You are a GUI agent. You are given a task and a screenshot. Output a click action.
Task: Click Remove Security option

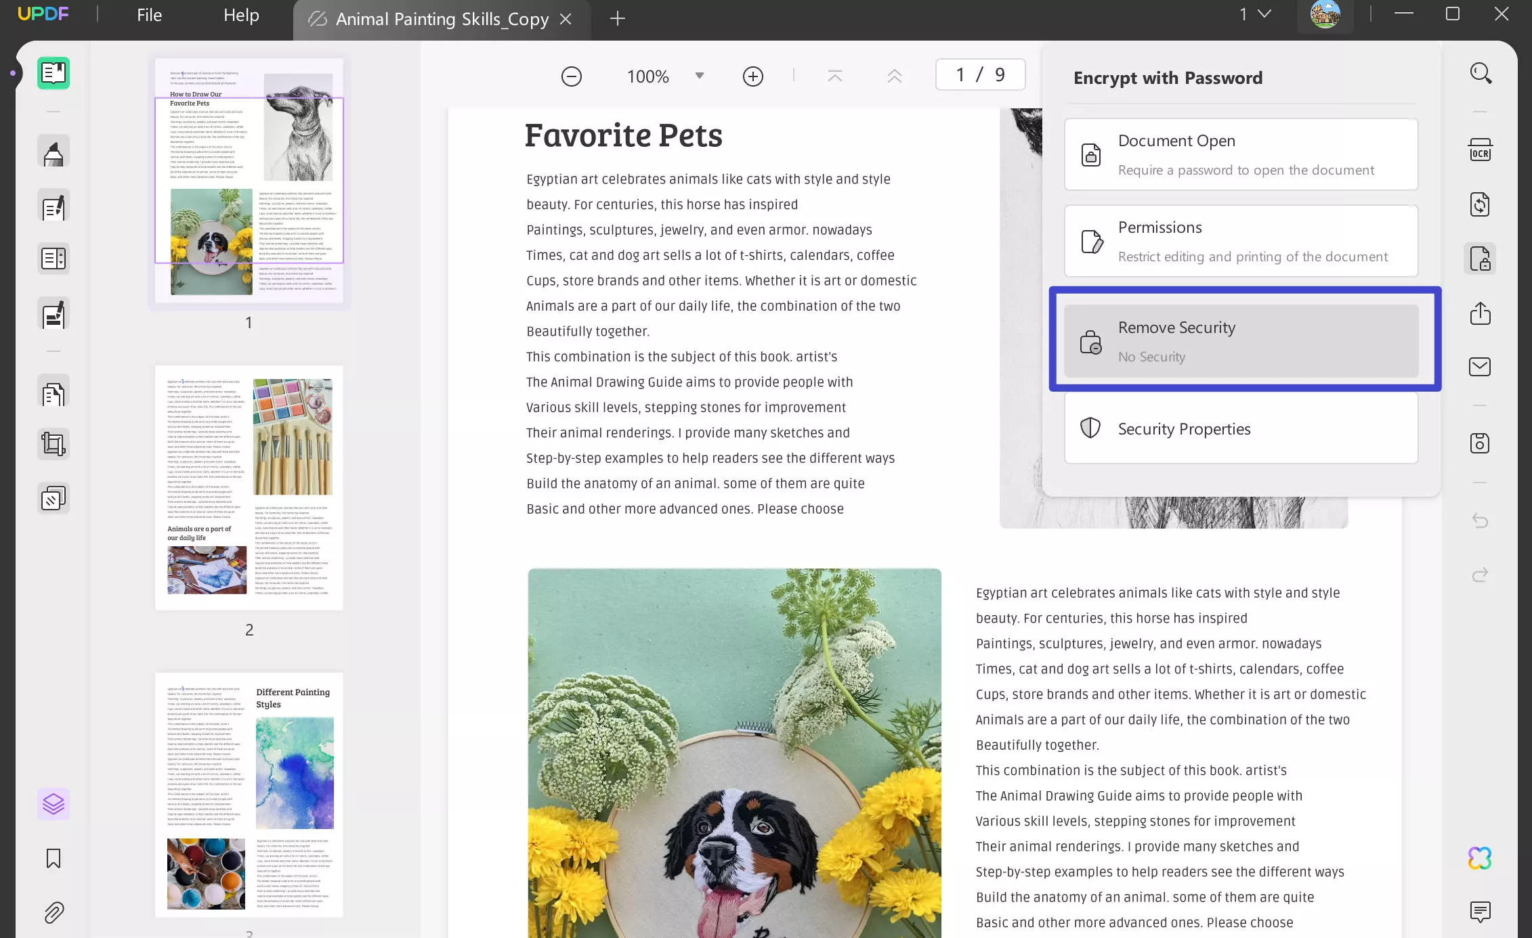pos(1241,341)
